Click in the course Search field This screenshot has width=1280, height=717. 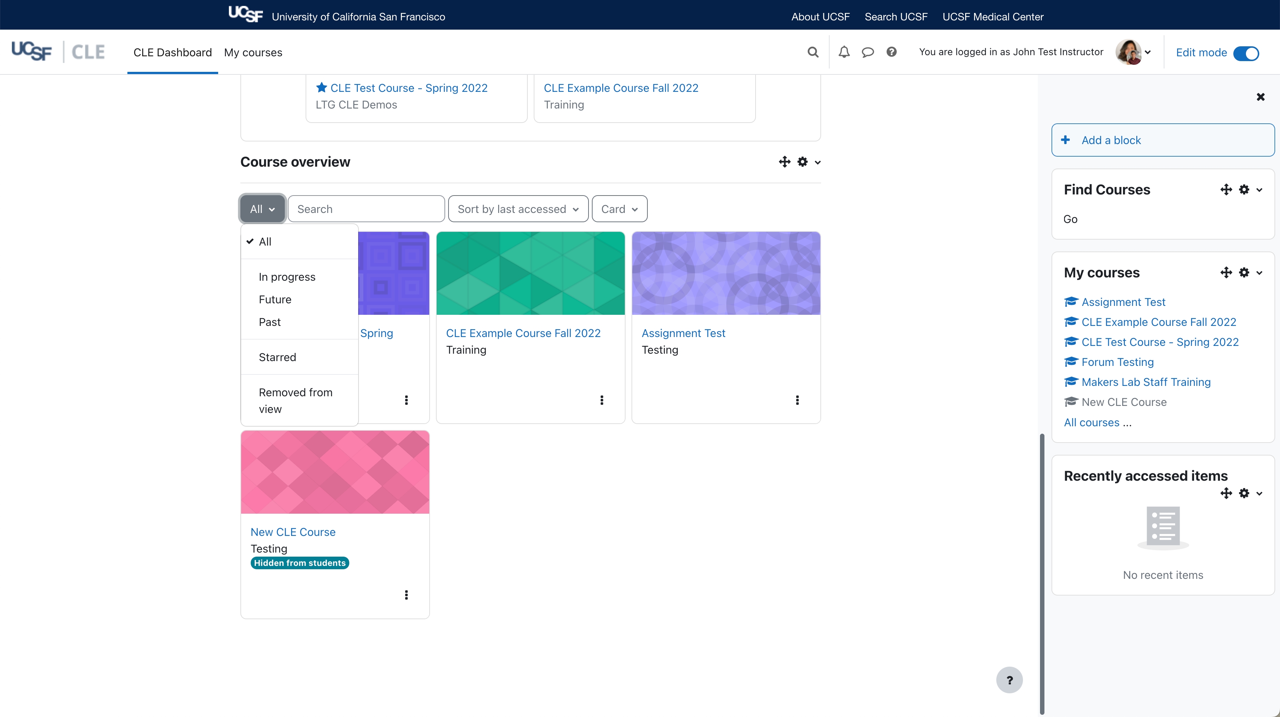[x=366, y=209]
